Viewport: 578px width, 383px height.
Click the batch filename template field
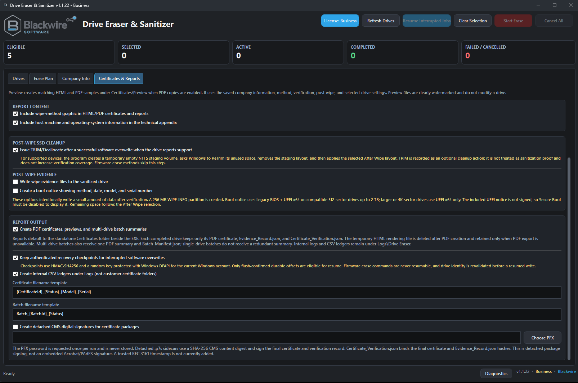(287, 314)
